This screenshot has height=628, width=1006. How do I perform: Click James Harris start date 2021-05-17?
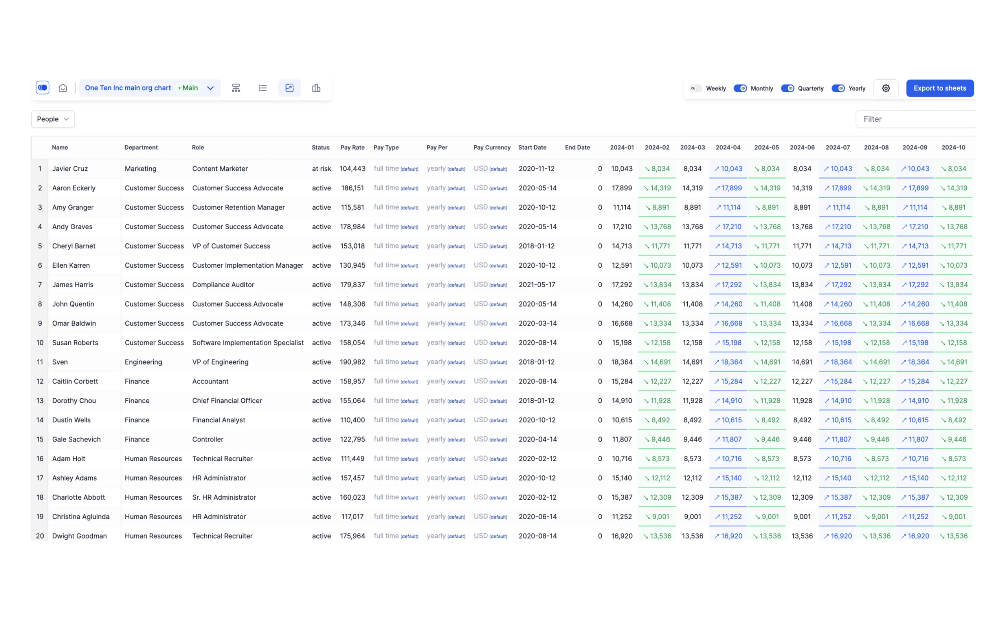click(537, 285)
